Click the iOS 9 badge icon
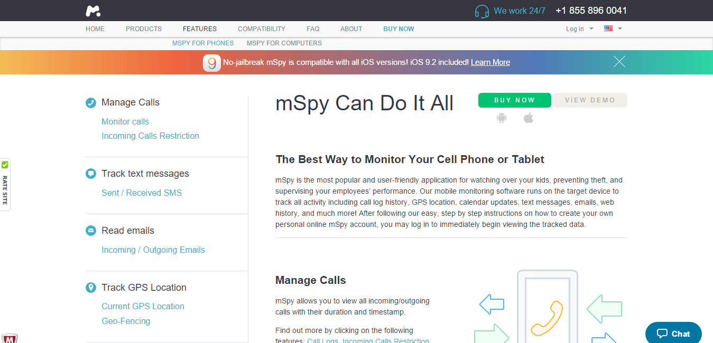Viewport: 713px width, 343px height. pos(211,63)
